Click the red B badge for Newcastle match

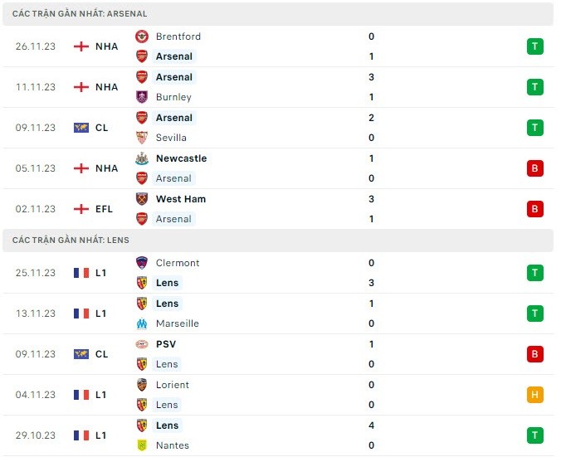[535, 168]
